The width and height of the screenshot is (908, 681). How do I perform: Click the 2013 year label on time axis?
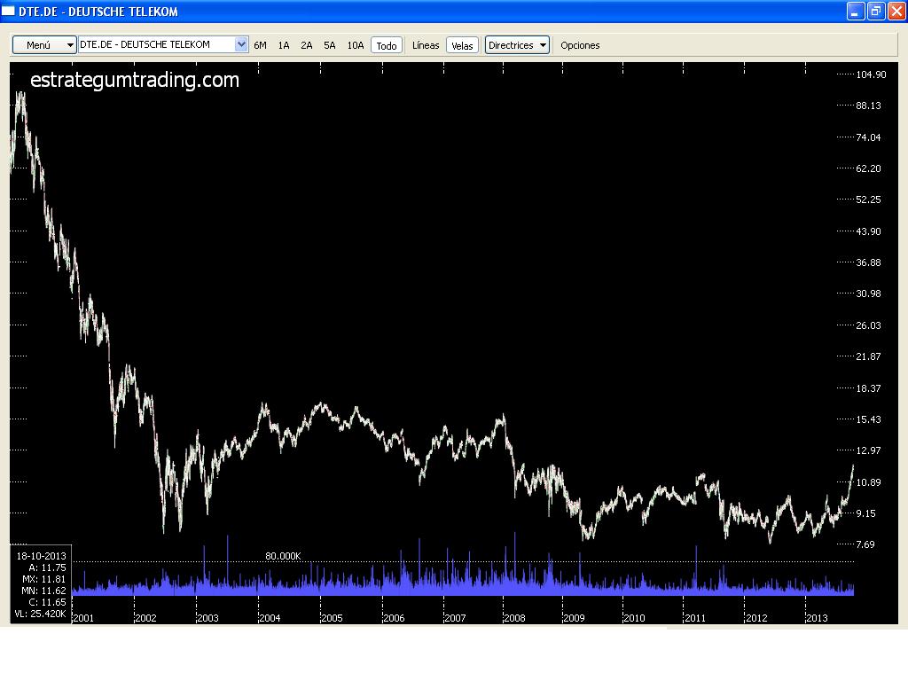(x=817, y=618)
